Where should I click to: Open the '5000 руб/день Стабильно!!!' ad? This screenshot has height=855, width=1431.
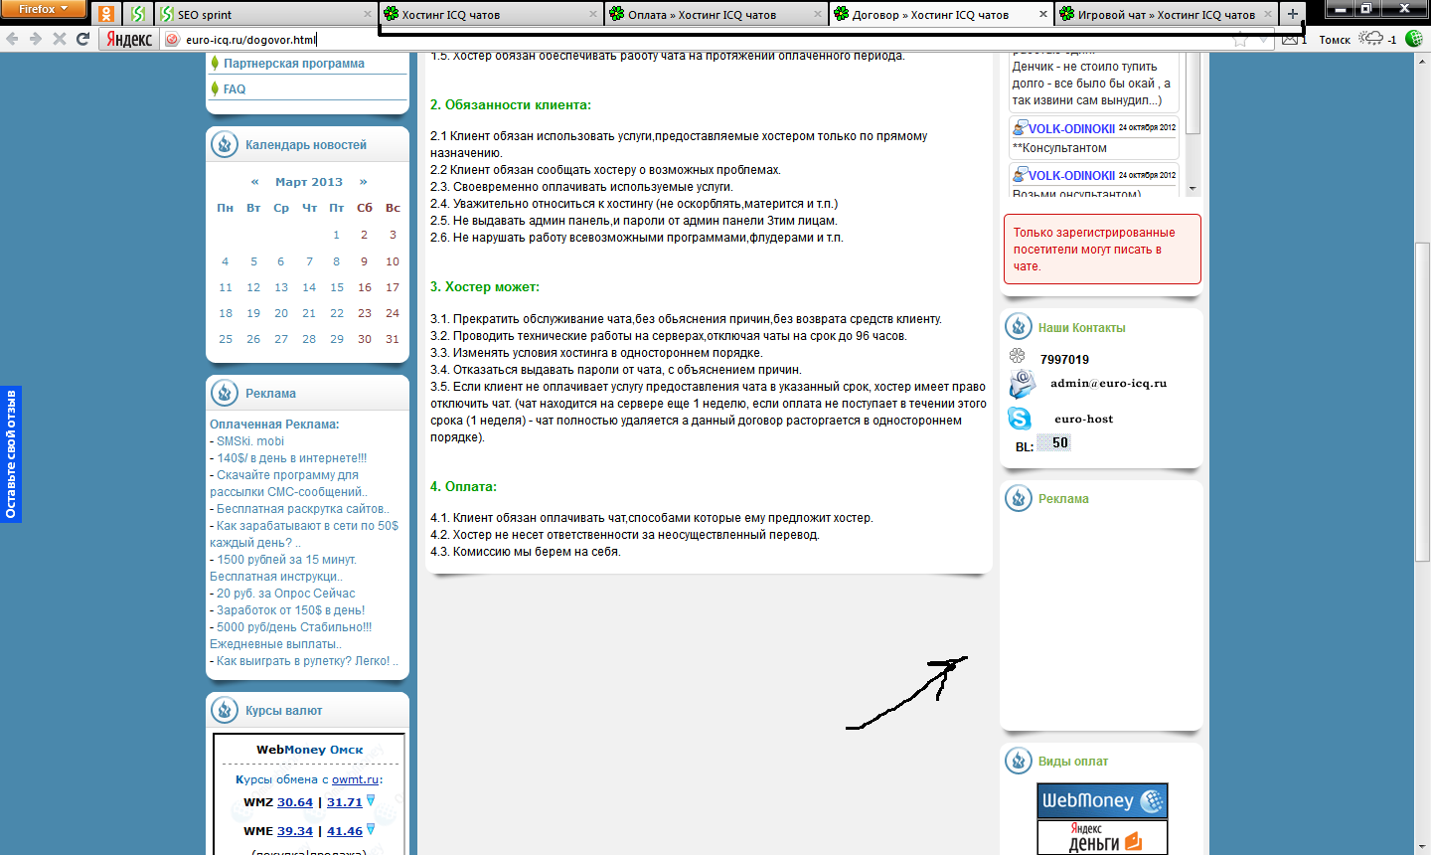coord(294,626)
